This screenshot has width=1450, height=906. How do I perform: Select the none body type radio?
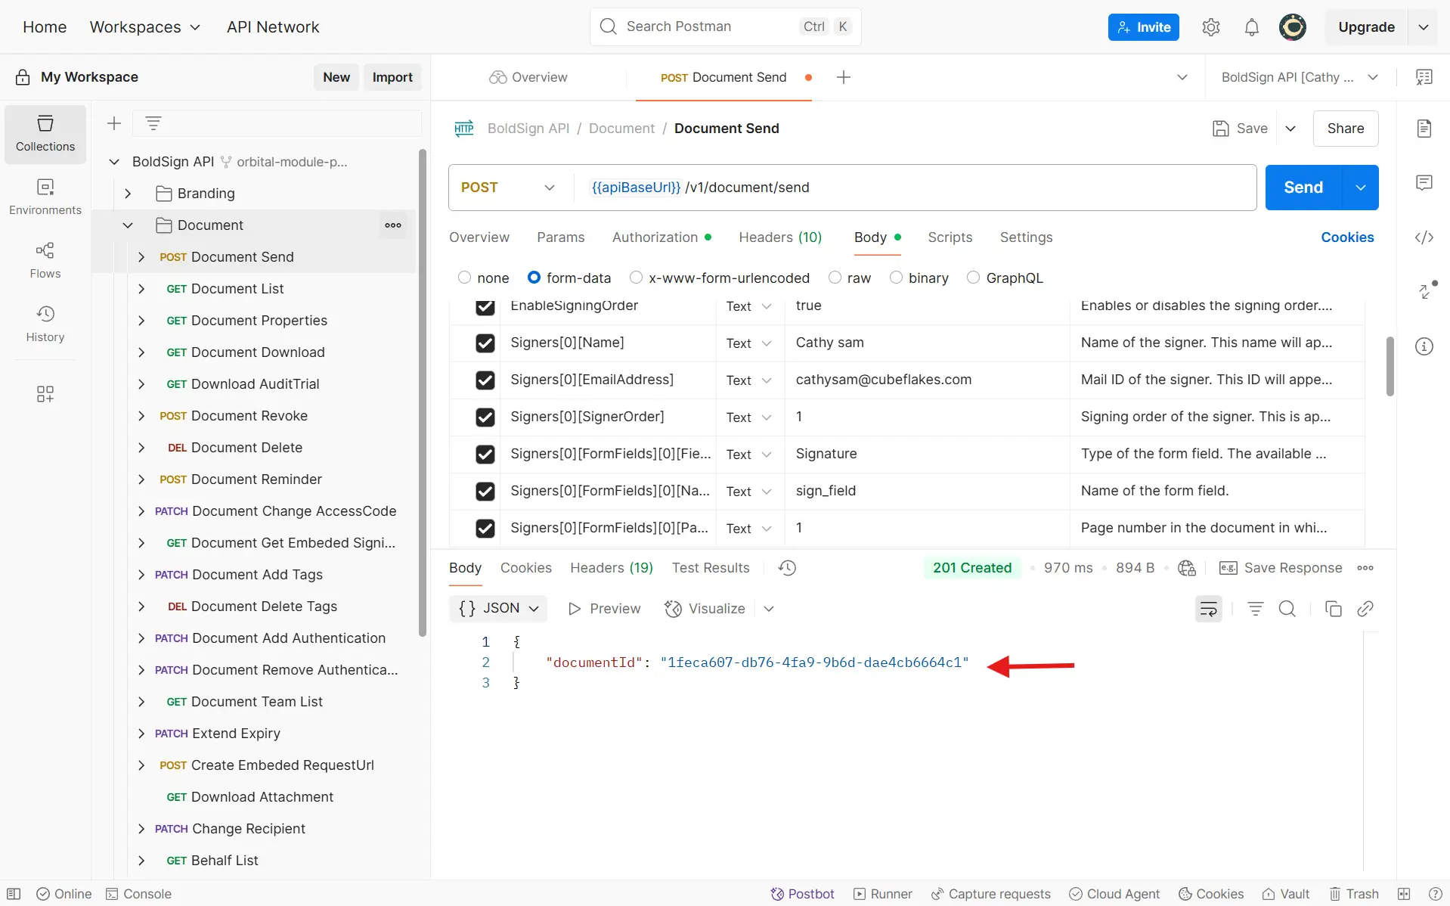(465, 278)
